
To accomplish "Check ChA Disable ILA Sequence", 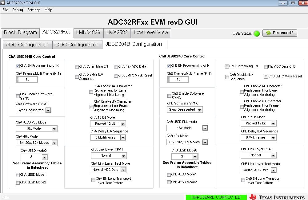I will [x=77, y=77].
